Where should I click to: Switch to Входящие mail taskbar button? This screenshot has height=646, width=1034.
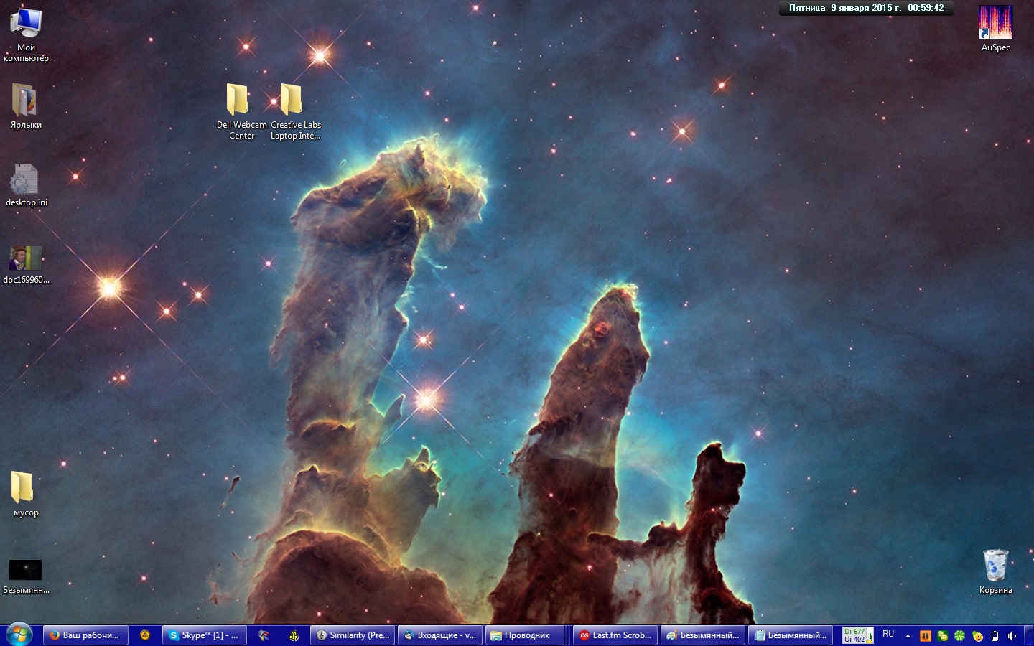point(440,635)
